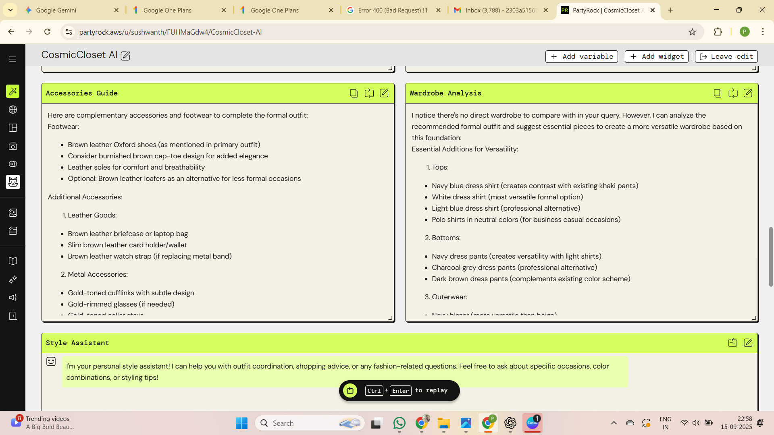Copy the Wardrobe Analysis widget content

[717, 93]
